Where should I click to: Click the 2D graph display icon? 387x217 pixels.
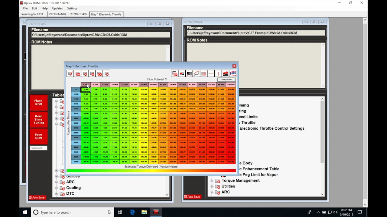click(225, 73)
